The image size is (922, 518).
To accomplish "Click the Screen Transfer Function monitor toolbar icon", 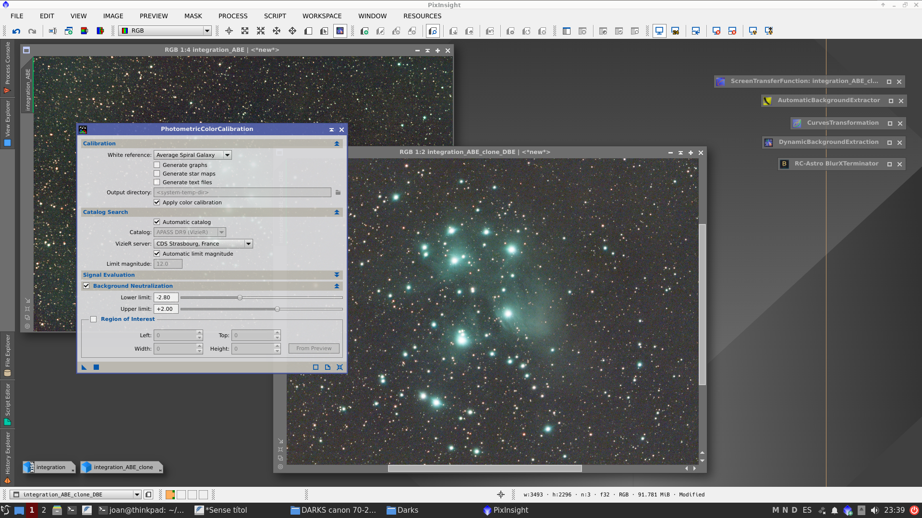I will (659, 30).
